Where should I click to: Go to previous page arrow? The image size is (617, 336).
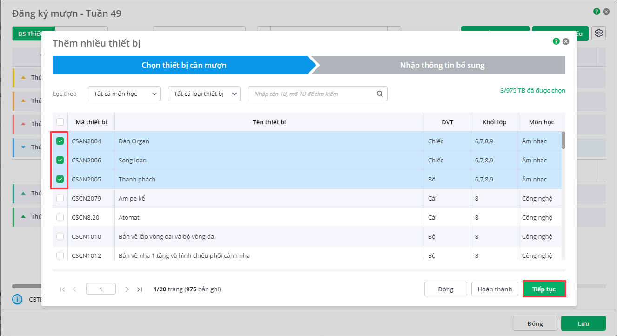click(x=74, y=289)
